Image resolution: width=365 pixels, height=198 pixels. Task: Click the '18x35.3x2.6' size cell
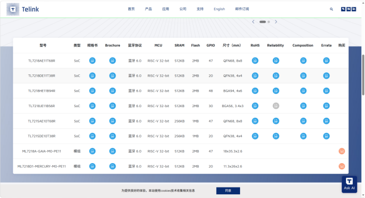click(x=233, y=151)
